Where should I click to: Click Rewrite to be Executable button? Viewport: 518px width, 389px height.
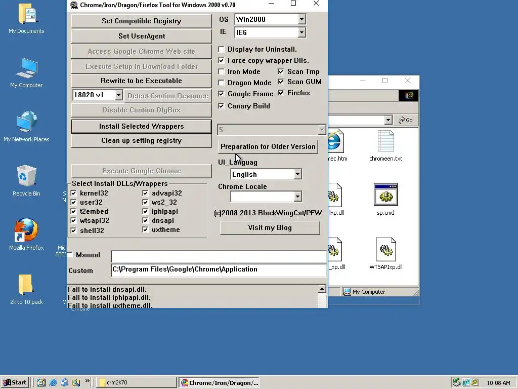coord(142,81)
